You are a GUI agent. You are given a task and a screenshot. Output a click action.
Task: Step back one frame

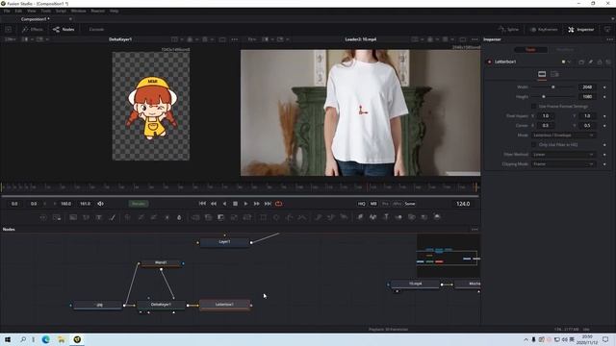[x=214, y=204]
